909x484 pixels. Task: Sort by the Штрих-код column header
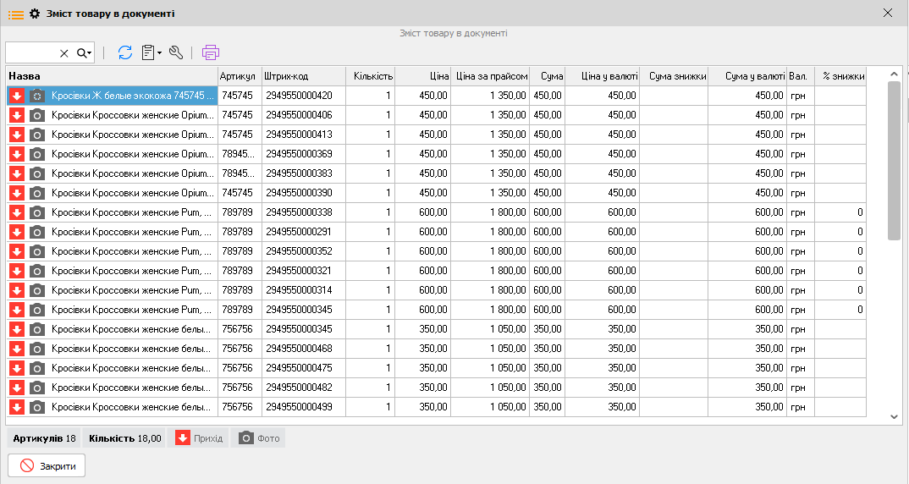tap(303, 76)
